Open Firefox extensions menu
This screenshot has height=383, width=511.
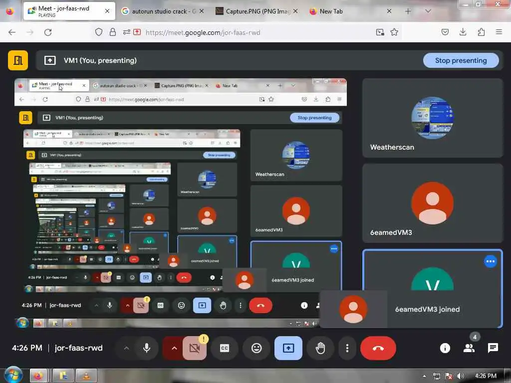[481, 32]
